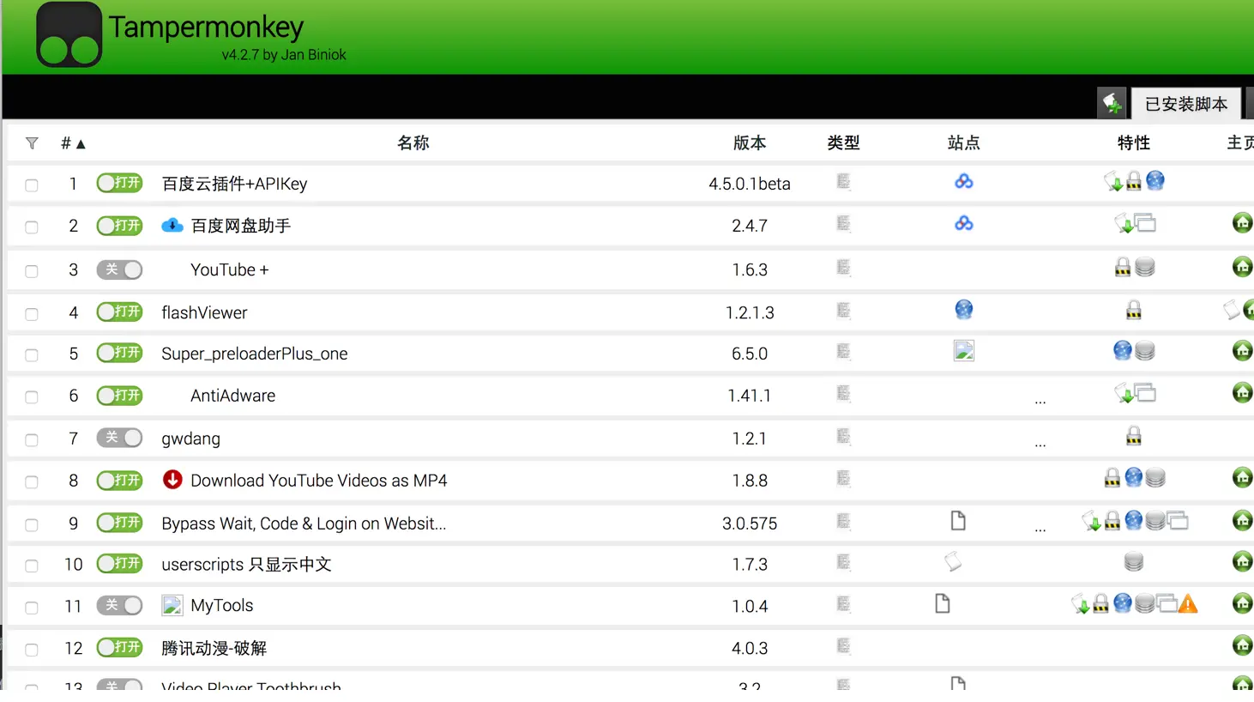This screenshot has width=1254, height=702.
Task: Switch to the 已安装脚本 tab
Action: [1186, 104]
